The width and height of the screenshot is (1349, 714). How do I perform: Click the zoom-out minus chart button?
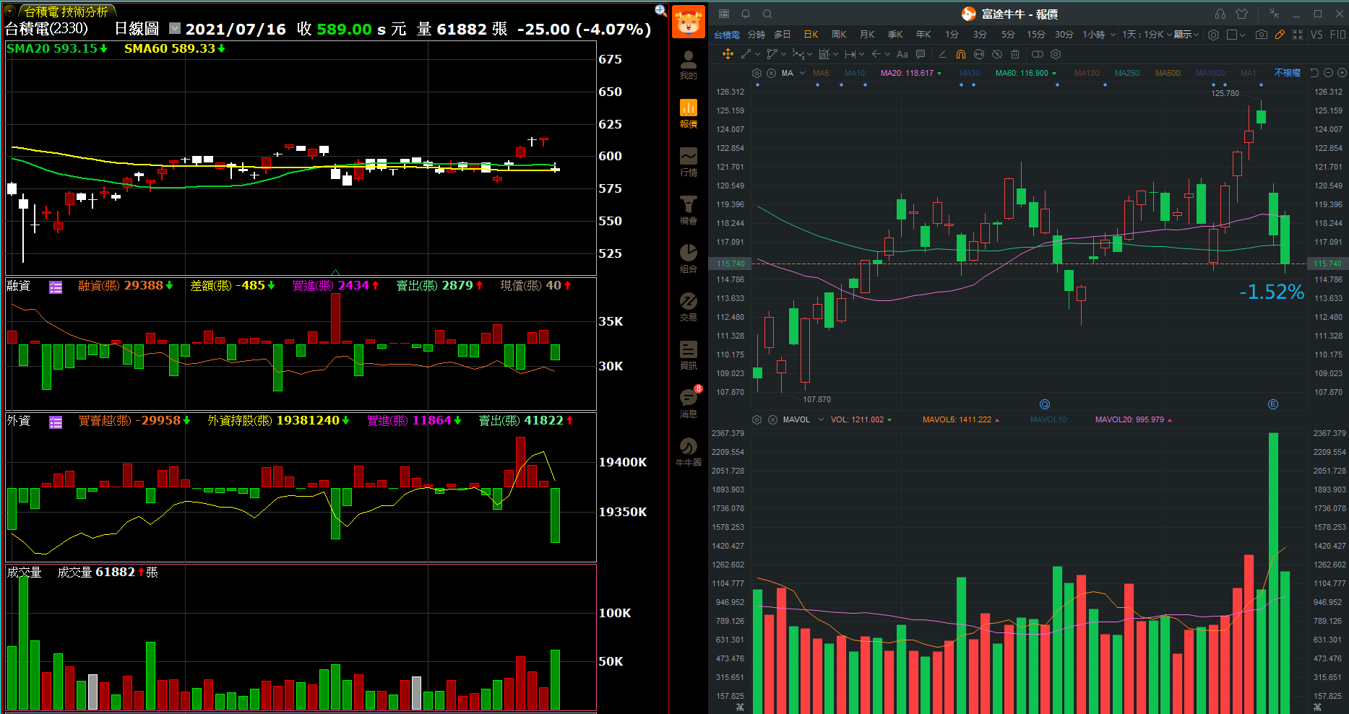click(x=1328, y=73)
